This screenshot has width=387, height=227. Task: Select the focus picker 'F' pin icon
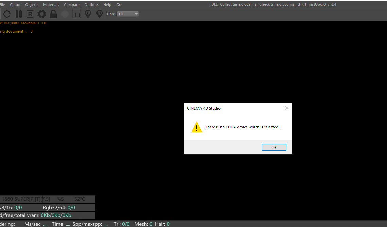tap(88, 14)
